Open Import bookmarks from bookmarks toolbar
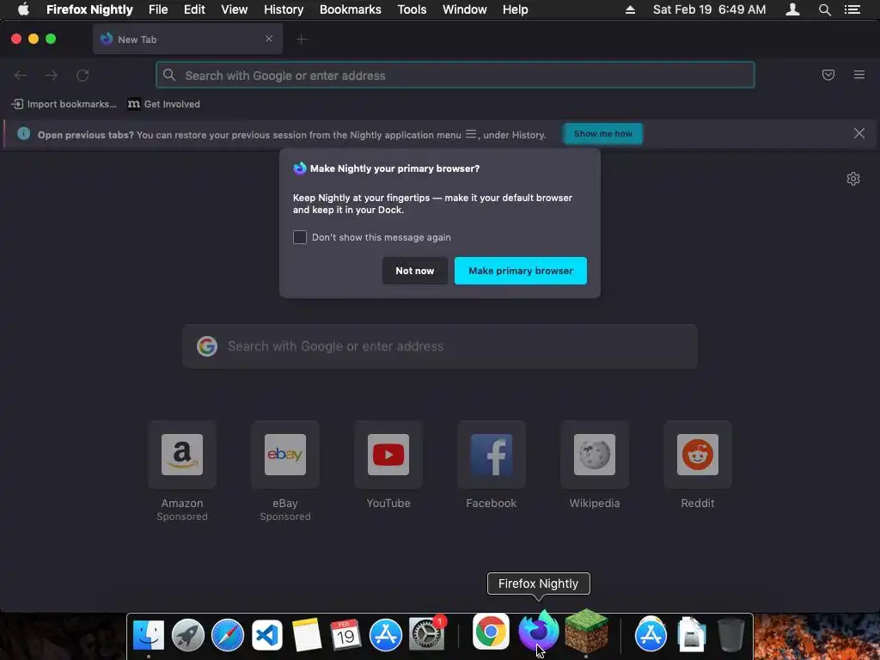The image size is (880, 660). (64, 104)
